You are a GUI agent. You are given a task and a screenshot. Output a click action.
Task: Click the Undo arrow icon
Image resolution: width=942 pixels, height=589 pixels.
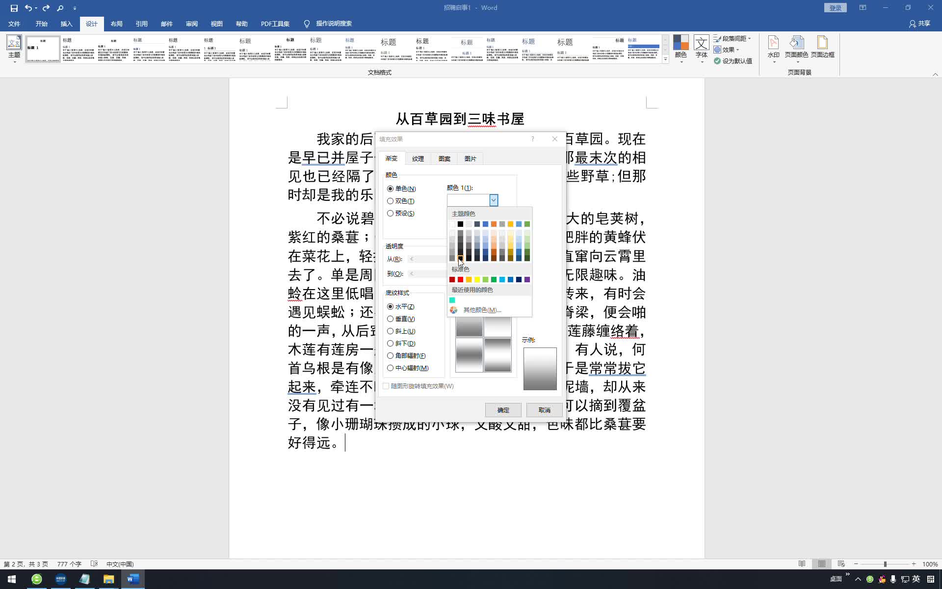point(28,8)
